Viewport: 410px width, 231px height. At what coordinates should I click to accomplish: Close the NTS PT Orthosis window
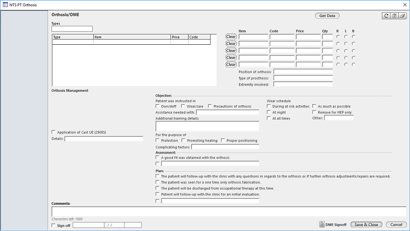coord(405,5)
